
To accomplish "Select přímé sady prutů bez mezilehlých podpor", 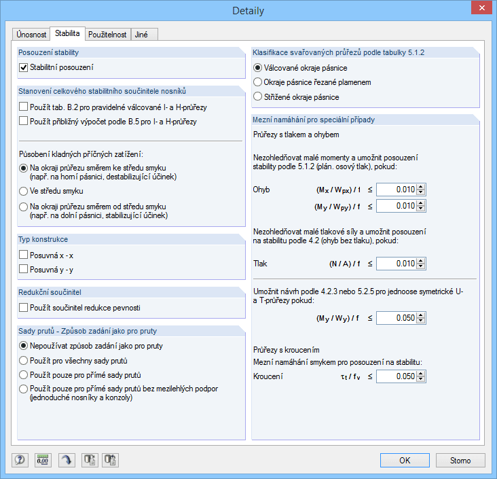I will (24, 389).
